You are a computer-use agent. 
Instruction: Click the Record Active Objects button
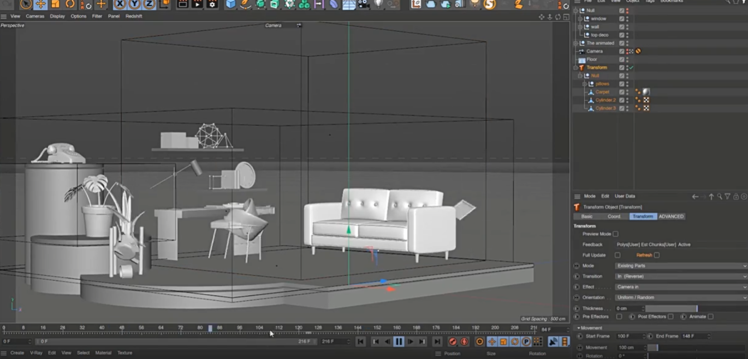[452, 342]
